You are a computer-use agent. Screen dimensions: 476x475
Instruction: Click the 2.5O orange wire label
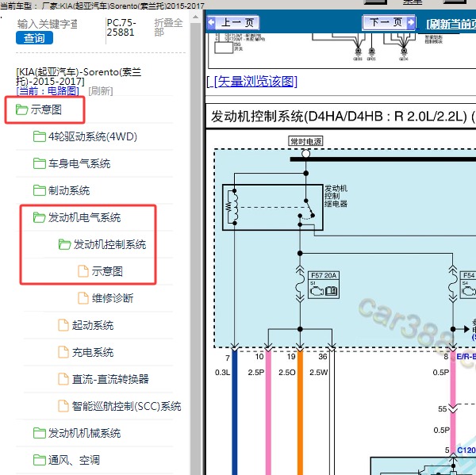286,373
